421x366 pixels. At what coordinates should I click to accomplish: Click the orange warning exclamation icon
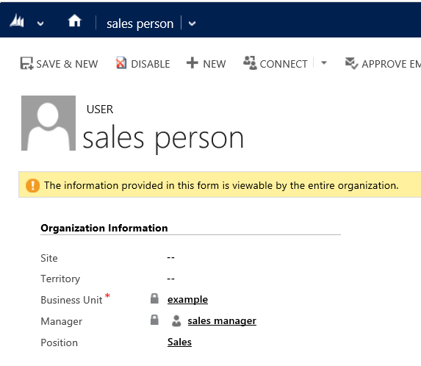(x=33, y=185)
